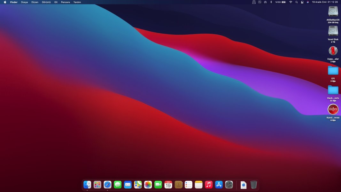Open FaceTime in the dock
Viewport: 341px width, 192px height.
pyautogui.click(x=158, y=185)
